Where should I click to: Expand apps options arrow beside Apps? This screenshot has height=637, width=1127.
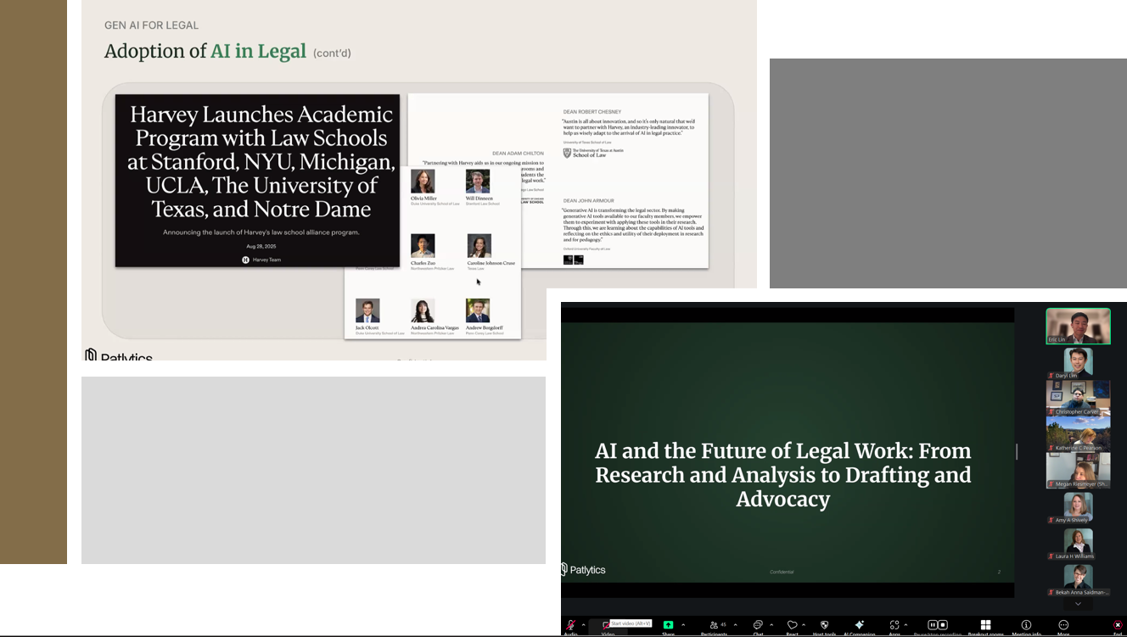[906, 625]
